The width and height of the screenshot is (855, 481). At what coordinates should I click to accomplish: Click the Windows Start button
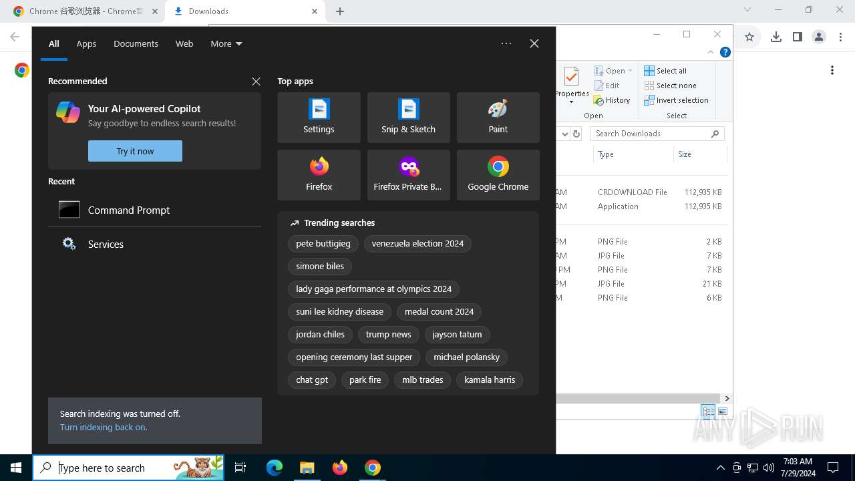(16, 468)
